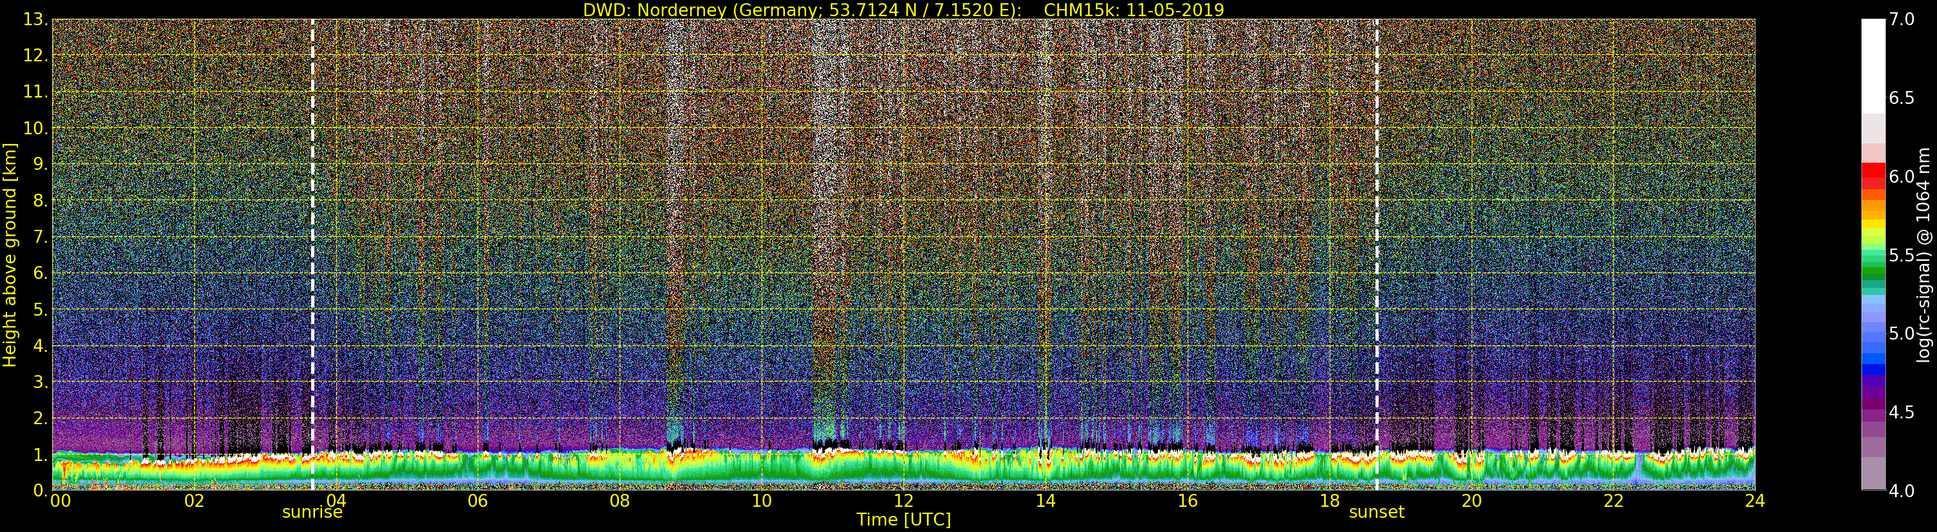Click the 'Height above ground [km]' axis label

10,254
